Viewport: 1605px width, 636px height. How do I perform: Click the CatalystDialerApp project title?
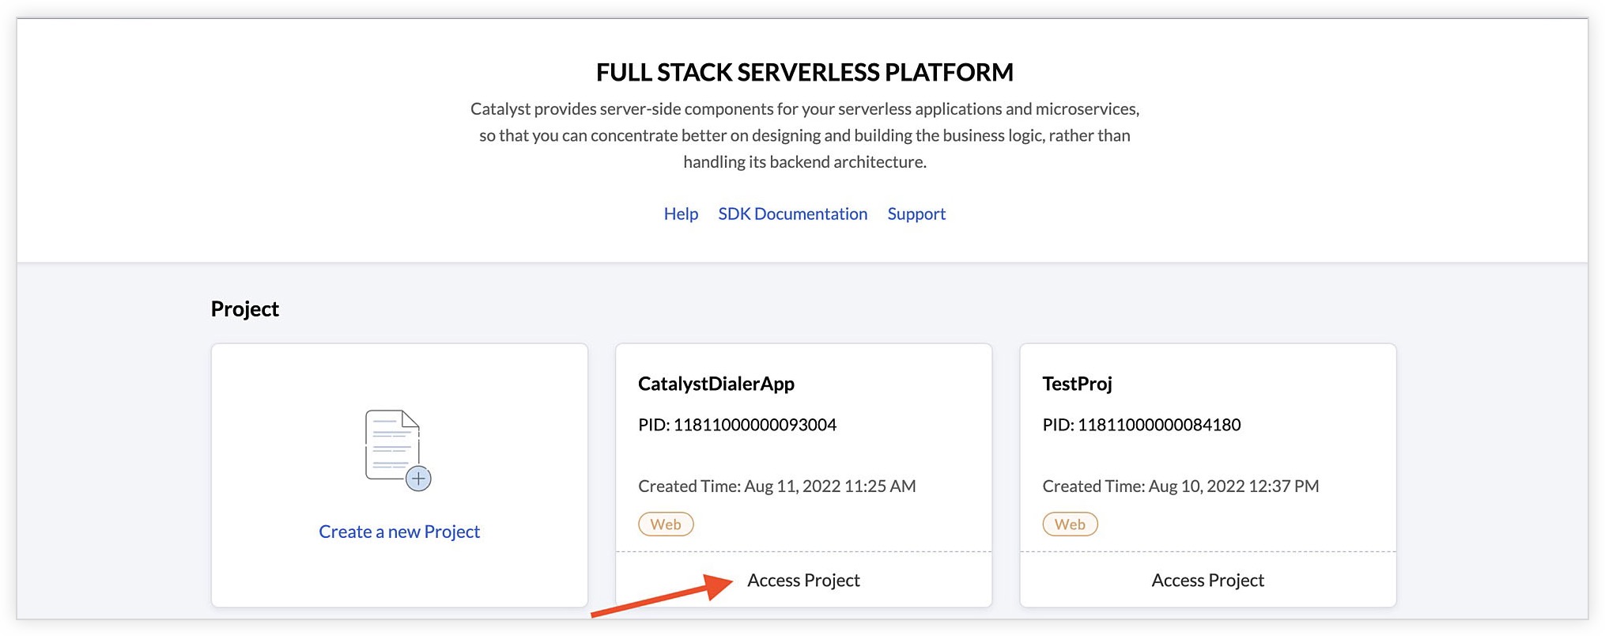click(716, 384)
